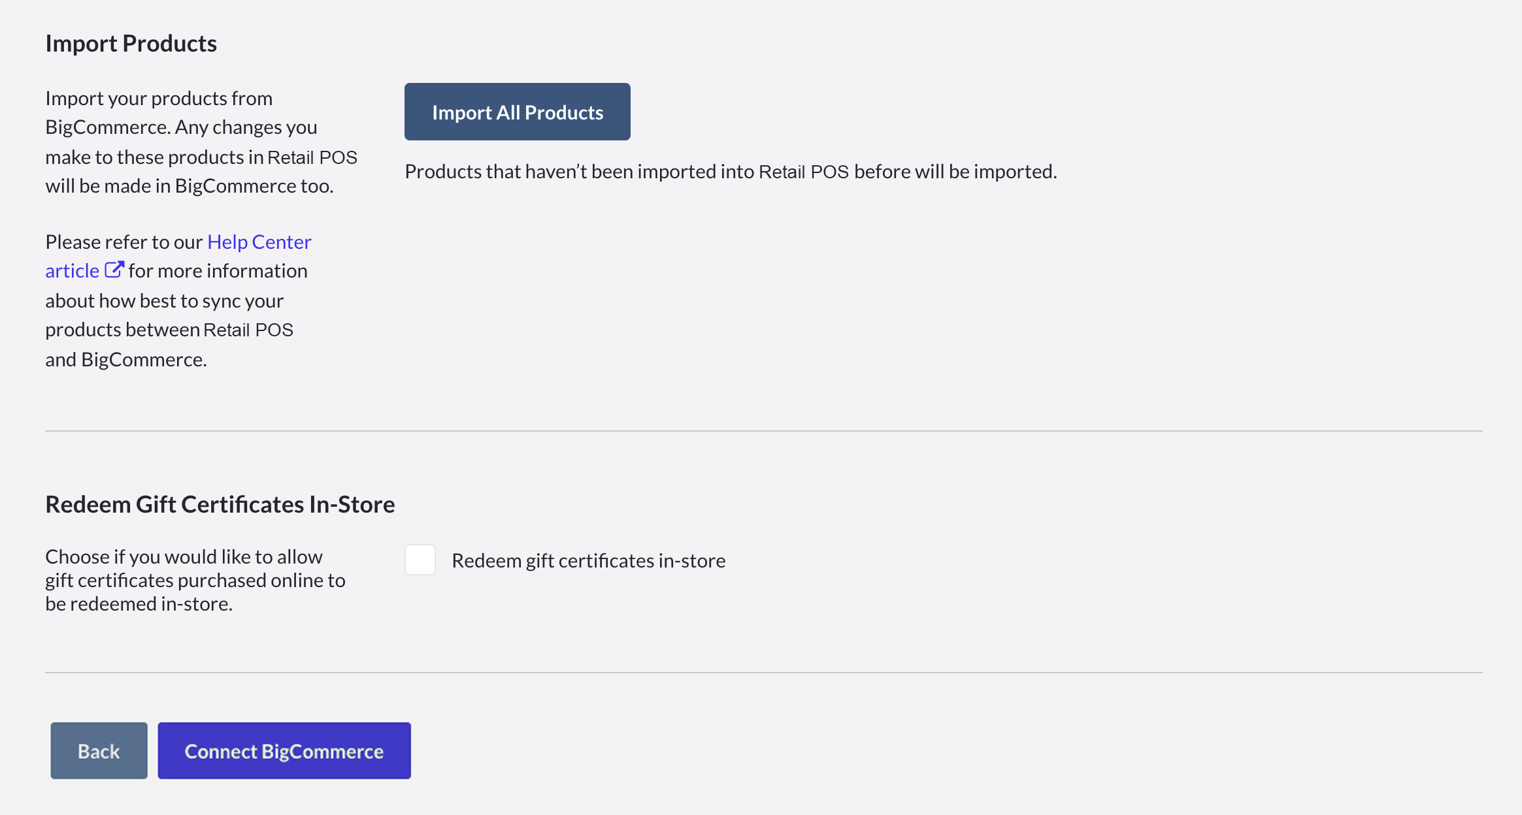
Task: Click the Import All Products button
Action: pos(517,112)
